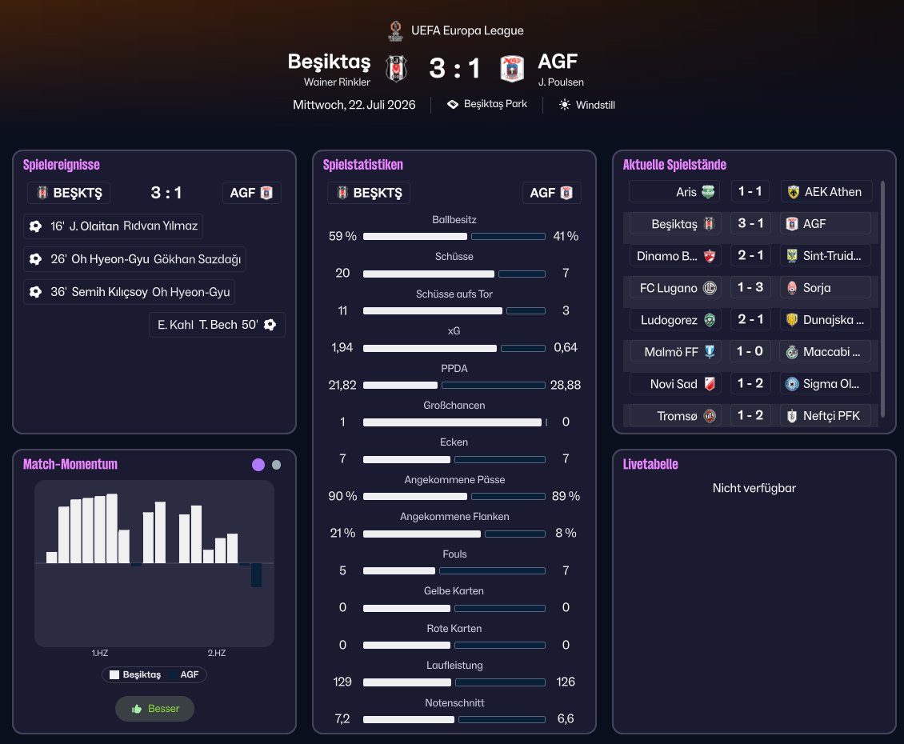Viewport: 904px width, 744px height.
Task: Click the Spielstatistiken panel heading
Action: pyautogui.click(x=362, y=165)
